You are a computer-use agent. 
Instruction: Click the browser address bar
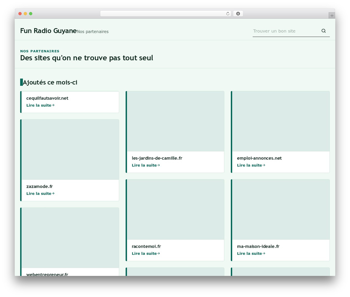165,14
